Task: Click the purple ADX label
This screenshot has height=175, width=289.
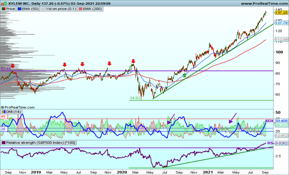Action: [x=269, y=121]
